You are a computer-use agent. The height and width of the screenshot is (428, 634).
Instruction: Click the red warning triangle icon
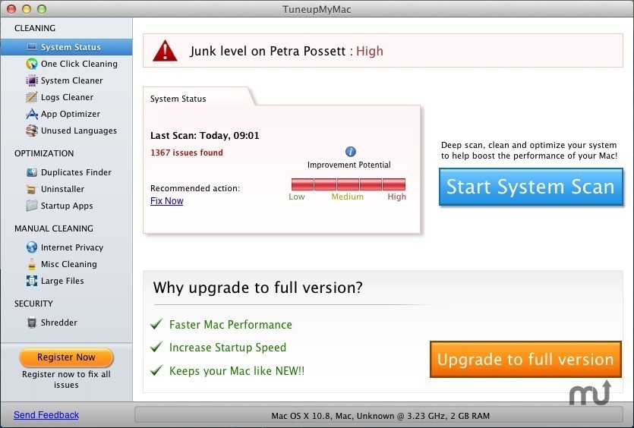click(165, 51)
